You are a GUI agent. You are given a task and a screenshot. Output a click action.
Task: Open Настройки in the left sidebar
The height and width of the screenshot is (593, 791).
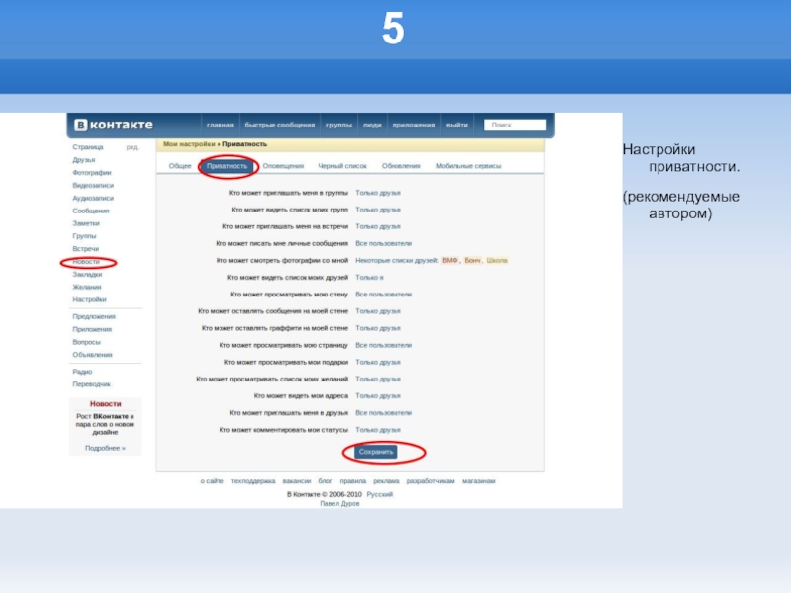89,299
